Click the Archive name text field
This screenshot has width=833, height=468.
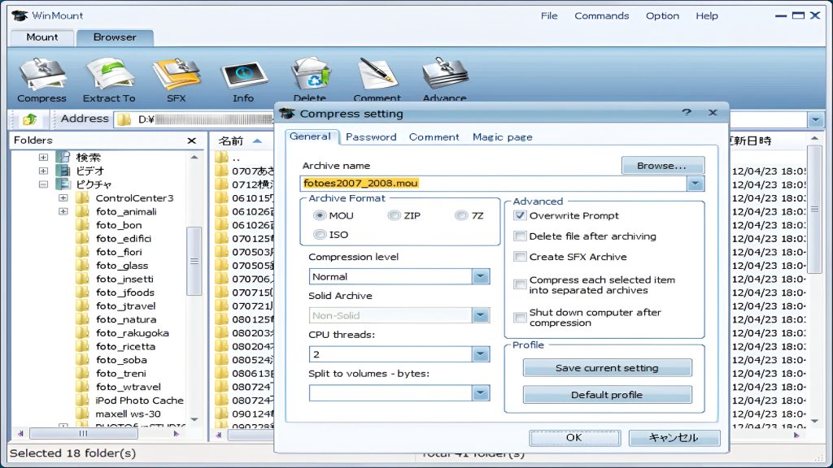(x=494, y=184)
